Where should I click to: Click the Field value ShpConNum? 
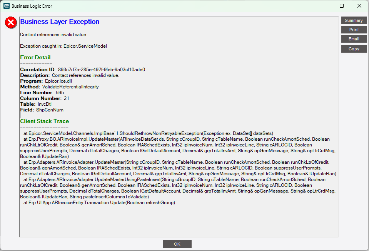(x=50, y=110)
